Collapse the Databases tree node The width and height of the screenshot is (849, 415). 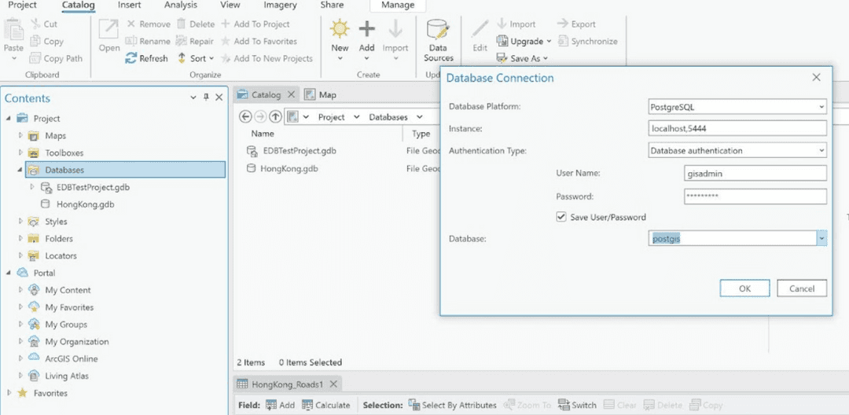click(x=21, y=170)
